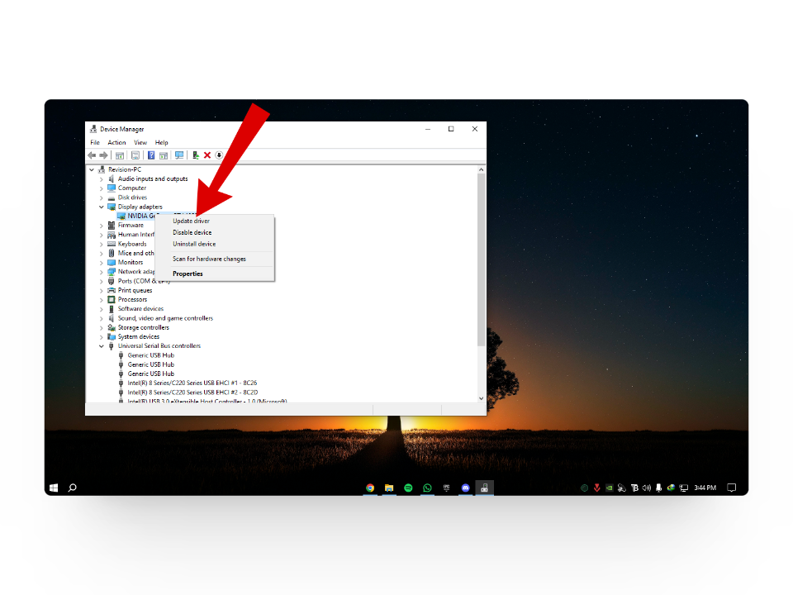Open the View menu

[x=140, y=143]
